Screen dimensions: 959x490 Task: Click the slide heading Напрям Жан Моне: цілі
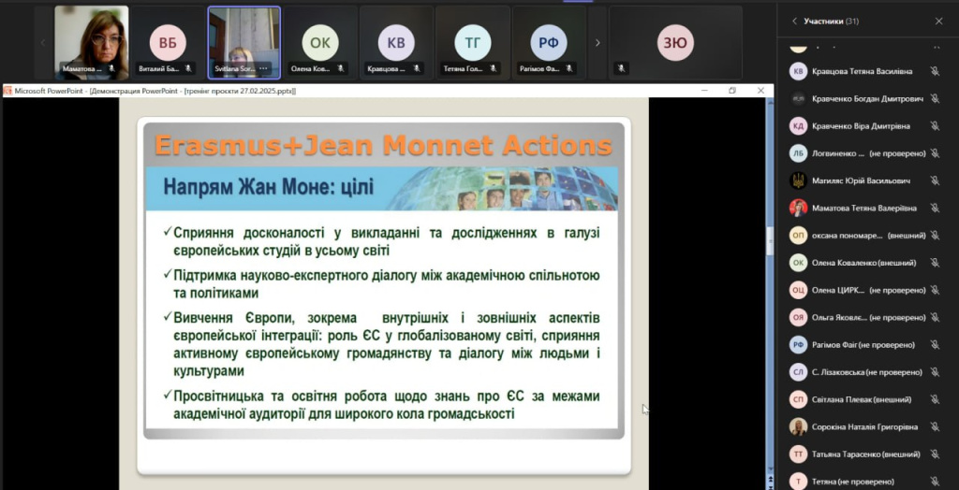pyautogui.click(x=269, y=187)
